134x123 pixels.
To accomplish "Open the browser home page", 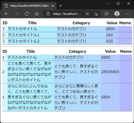I will (x=37, y=14).
